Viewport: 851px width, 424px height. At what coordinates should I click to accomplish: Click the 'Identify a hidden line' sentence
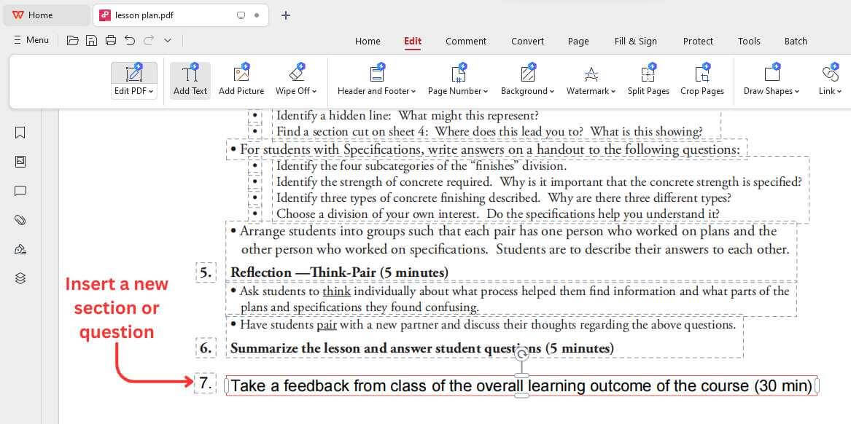click(407, 116)
